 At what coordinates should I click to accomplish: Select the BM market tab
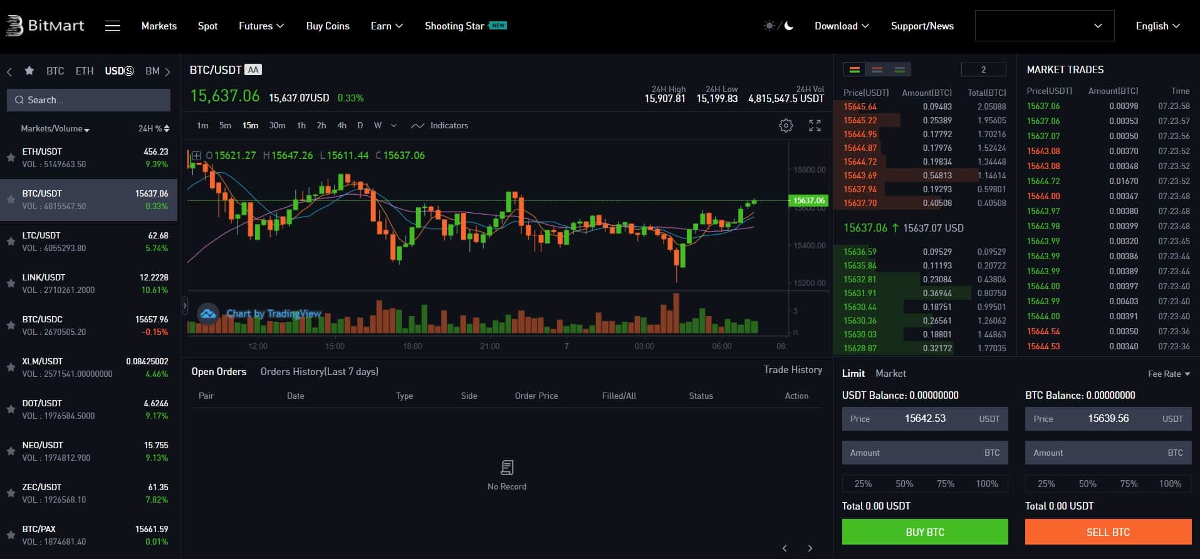[152, 71]
